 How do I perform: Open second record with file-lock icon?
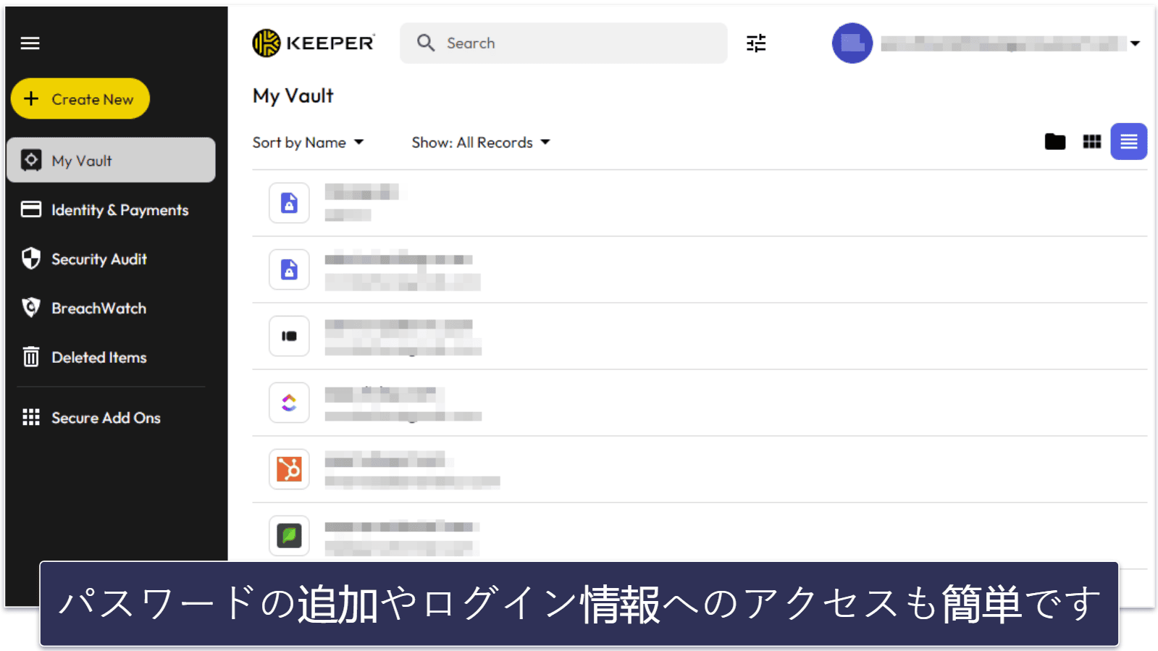(700, 269)
